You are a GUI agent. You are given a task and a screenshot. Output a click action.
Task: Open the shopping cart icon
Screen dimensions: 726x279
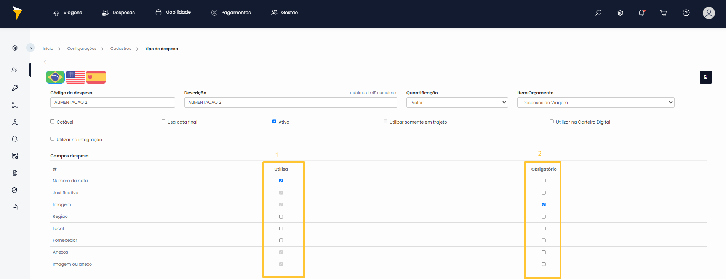tap(664, 13)
